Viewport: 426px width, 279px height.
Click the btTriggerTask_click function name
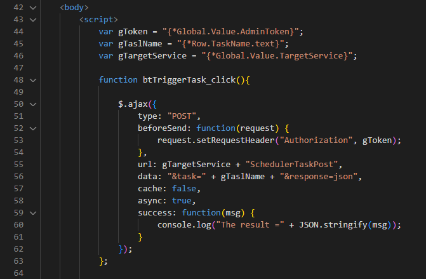click(x=189, y=80)
